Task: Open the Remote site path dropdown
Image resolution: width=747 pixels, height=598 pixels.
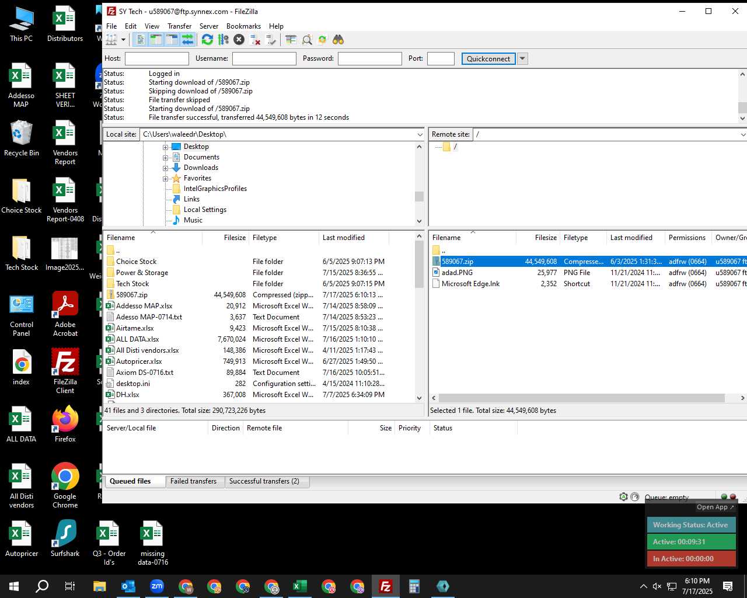Action: coord(743,134)
